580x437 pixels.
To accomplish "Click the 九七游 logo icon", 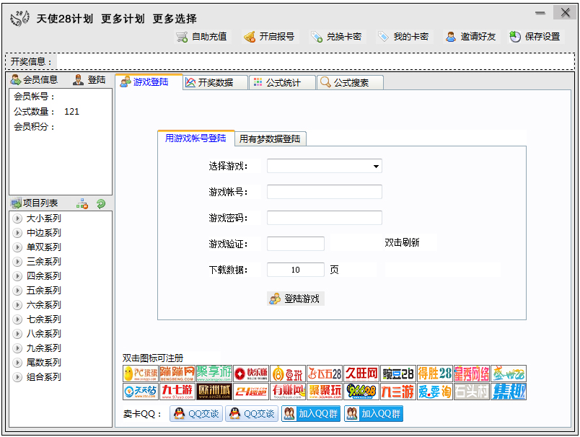I will point(177,392).
